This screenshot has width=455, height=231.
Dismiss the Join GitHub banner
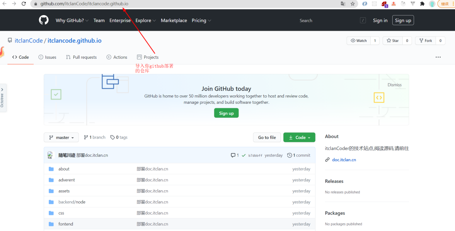[395, 85]
